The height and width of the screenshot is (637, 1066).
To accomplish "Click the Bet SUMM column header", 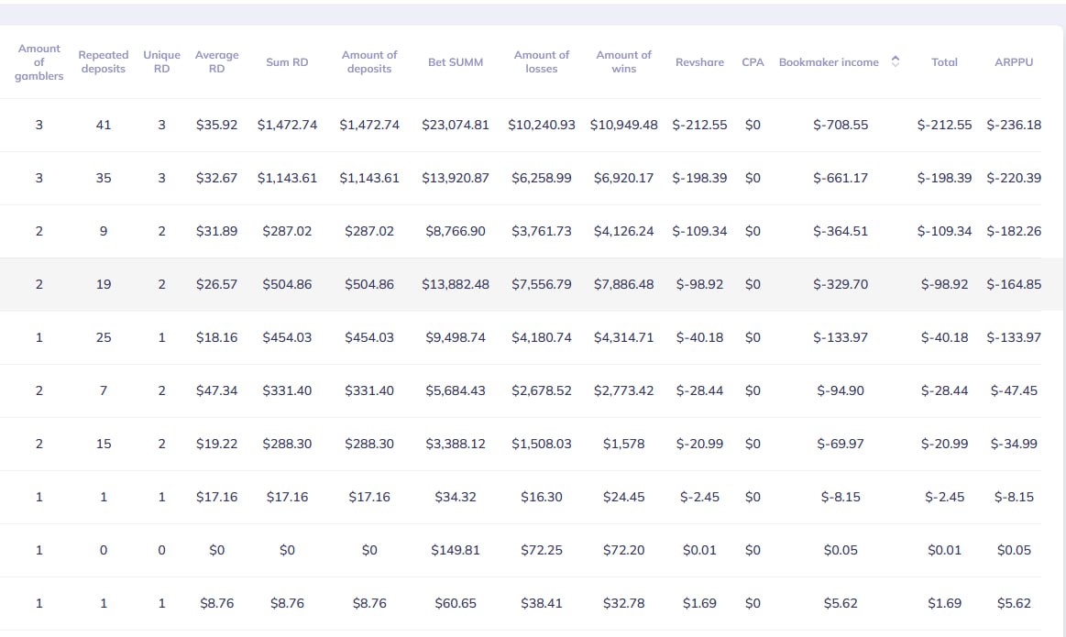I will point(456,62).
